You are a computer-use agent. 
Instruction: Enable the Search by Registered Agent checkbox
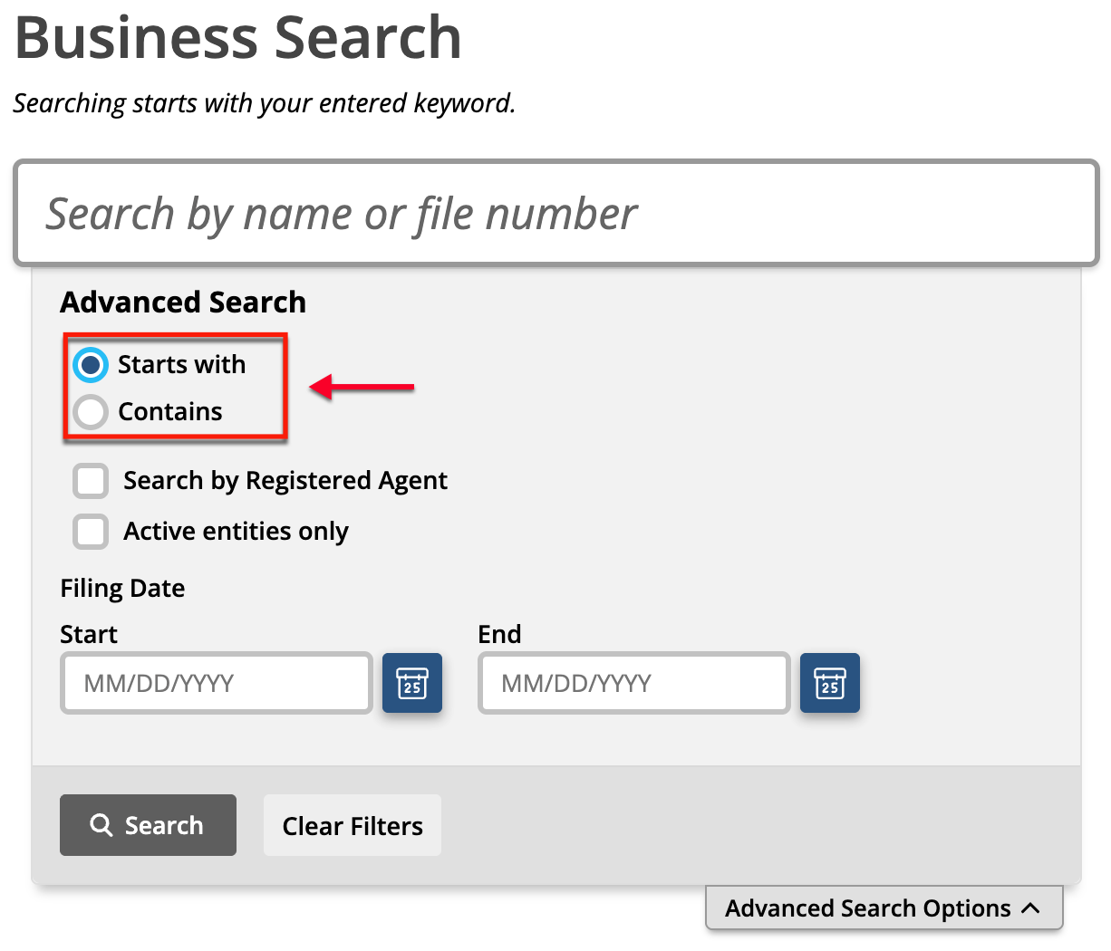tap(91, 481)
